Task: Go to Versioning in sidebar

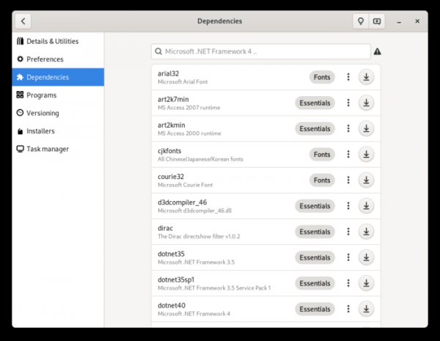Action: pyautogui.click(x=43, y=113)
